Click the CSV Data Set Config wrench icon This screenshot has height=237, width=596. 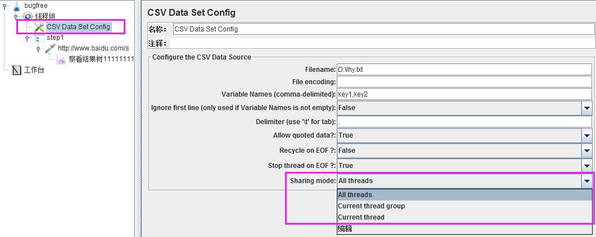(x=39, y=27)
